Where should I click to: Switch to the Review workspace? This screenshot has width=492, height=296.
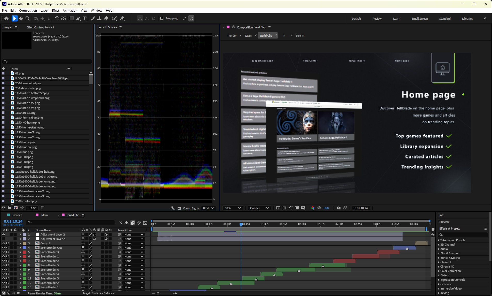pyautogui.click(x=377, y=19)
